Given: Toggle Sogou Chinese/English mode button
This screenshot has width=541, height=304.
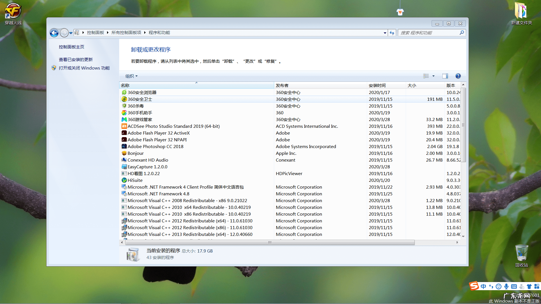Looking at the screenshot, I should pos(484,287).
